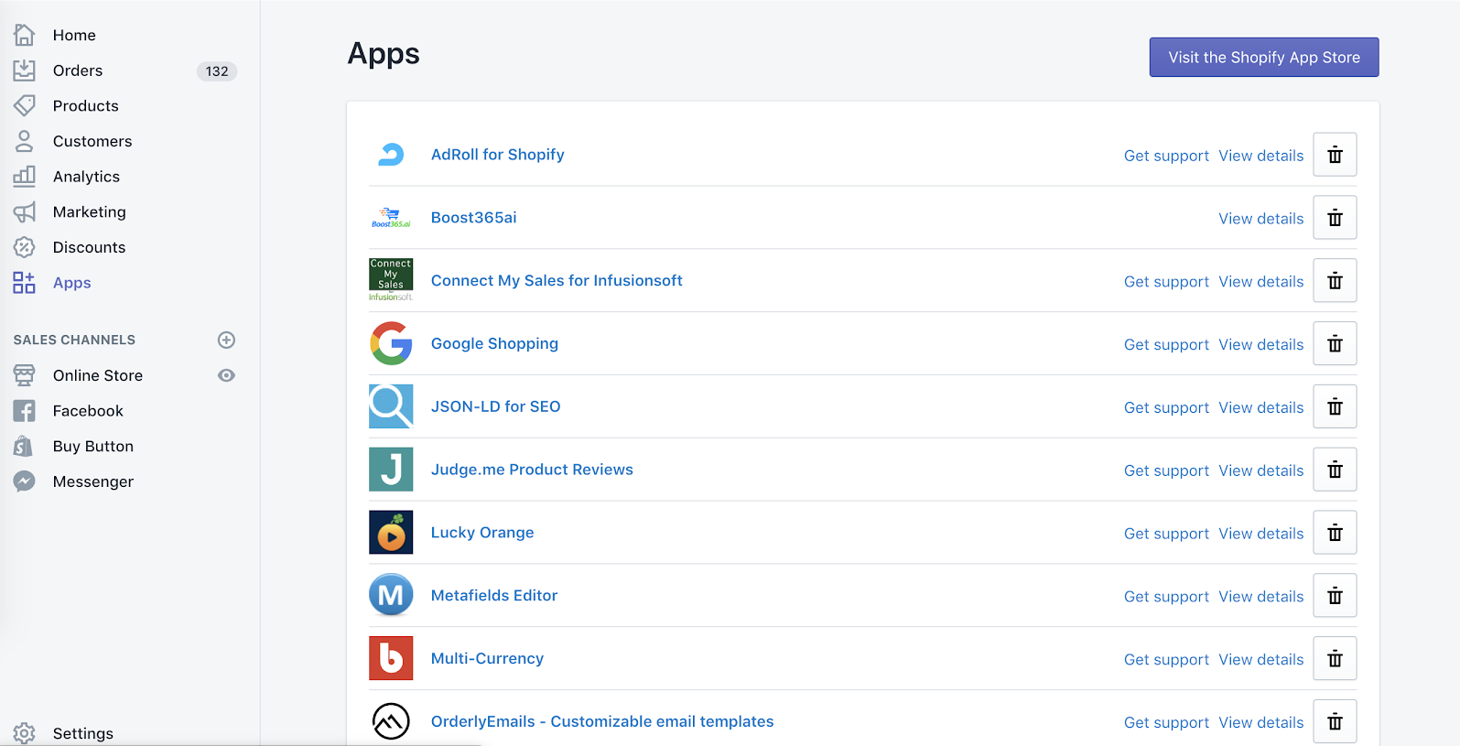
Task: Click the Messenger chat icon
Action: point(25,481)
